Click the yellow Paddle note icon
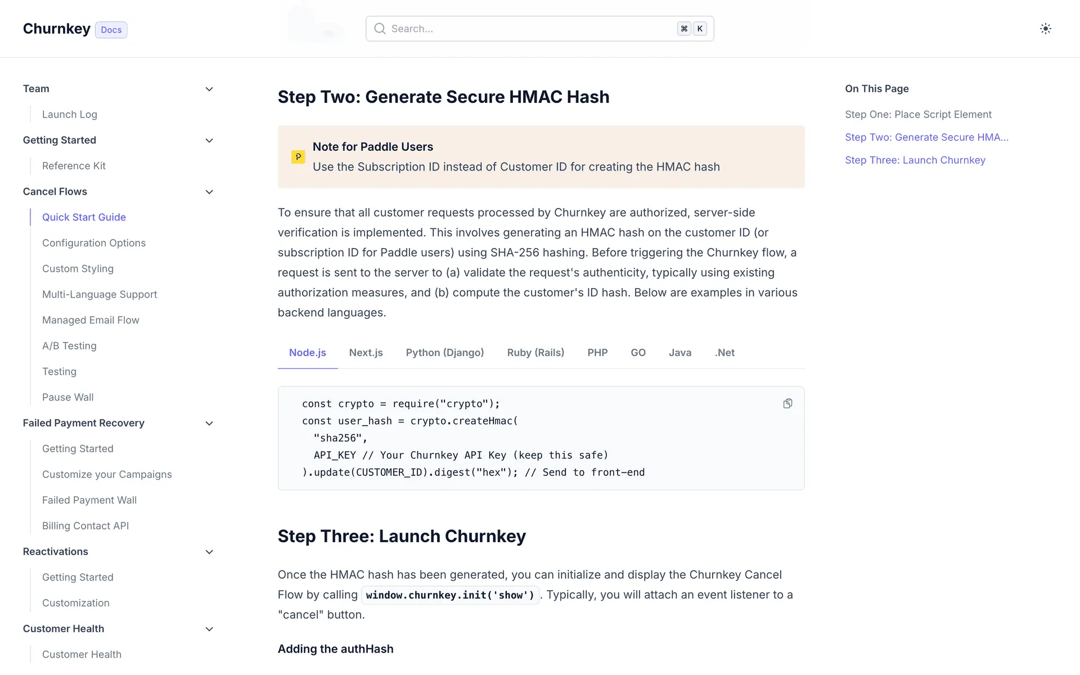Screen dimensions: 1080x675 pyautogui.click(x=298, y=157)
